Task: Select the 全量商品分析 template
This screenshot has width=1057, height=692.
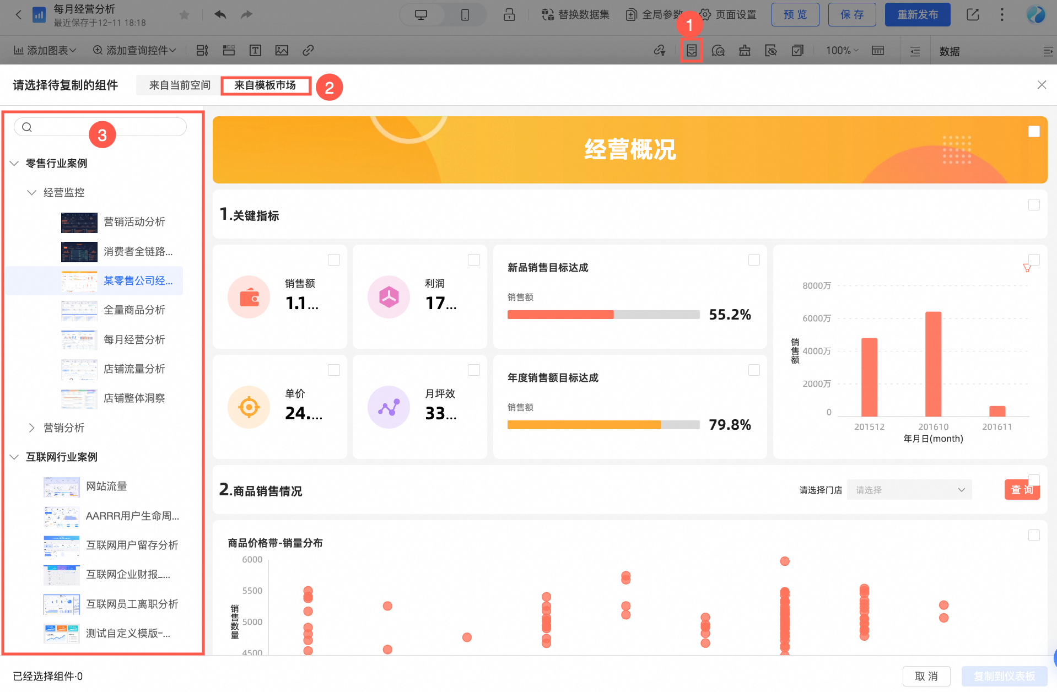Action: tap(113, 310)
